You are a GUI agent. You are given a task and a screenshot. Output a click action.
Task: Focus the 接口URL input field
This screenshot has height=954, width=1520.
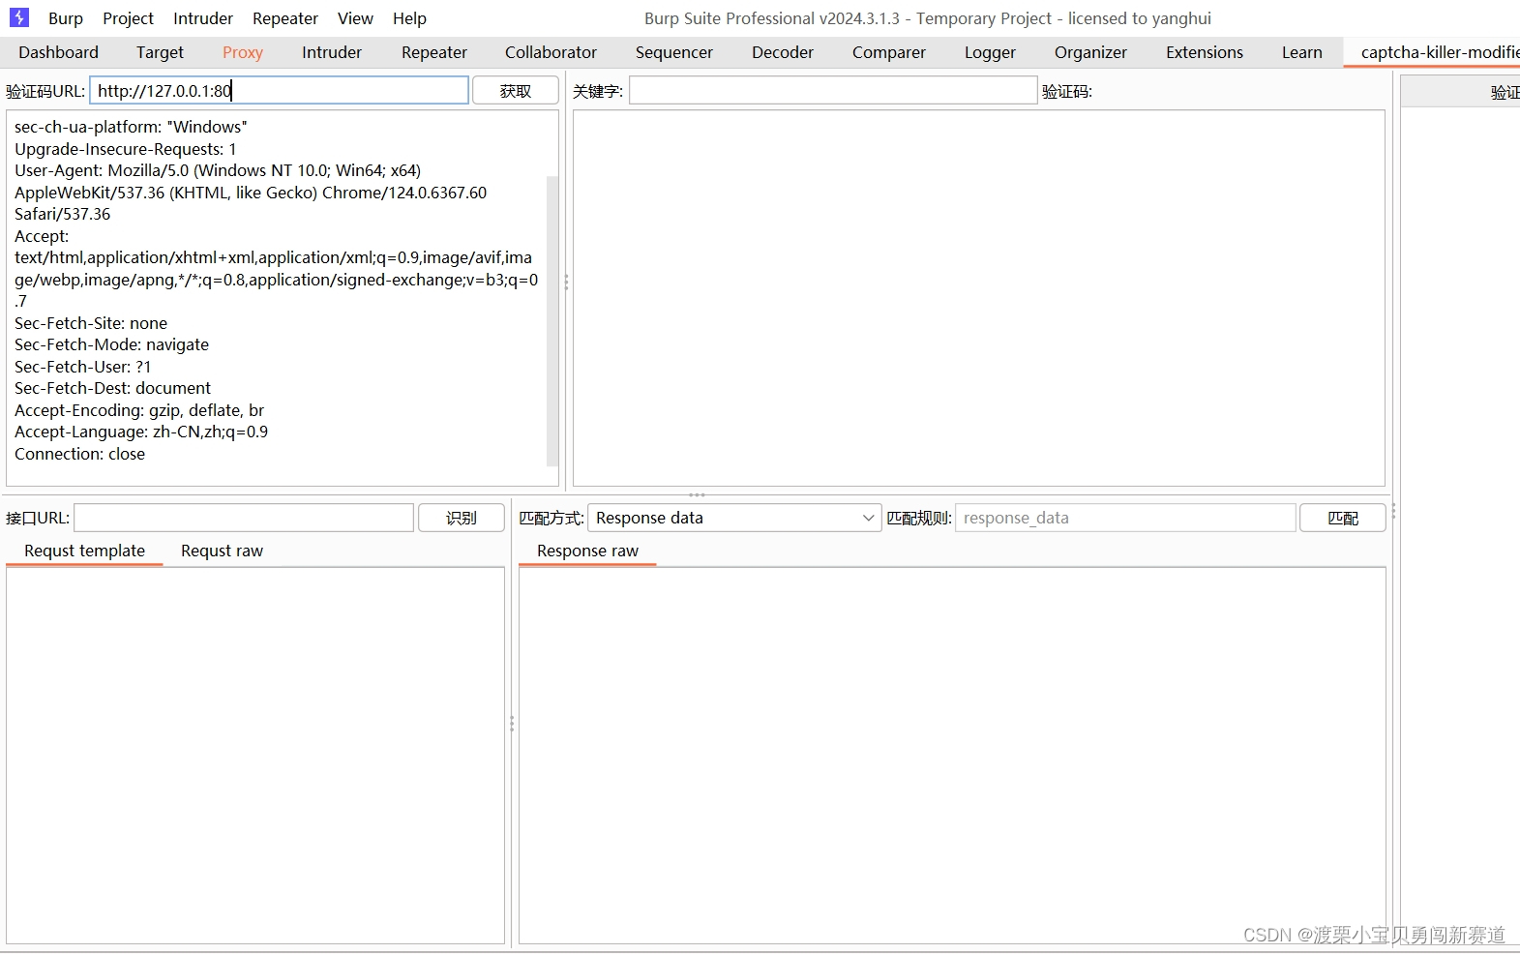244,518
